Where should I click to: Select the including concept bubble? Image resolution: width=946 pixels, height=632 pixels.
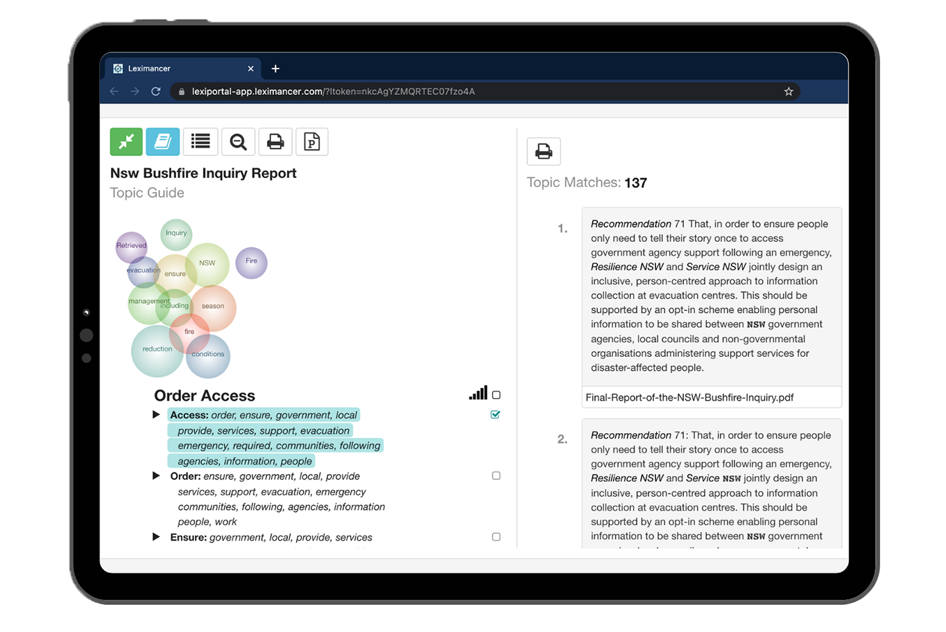click(174, 307)
